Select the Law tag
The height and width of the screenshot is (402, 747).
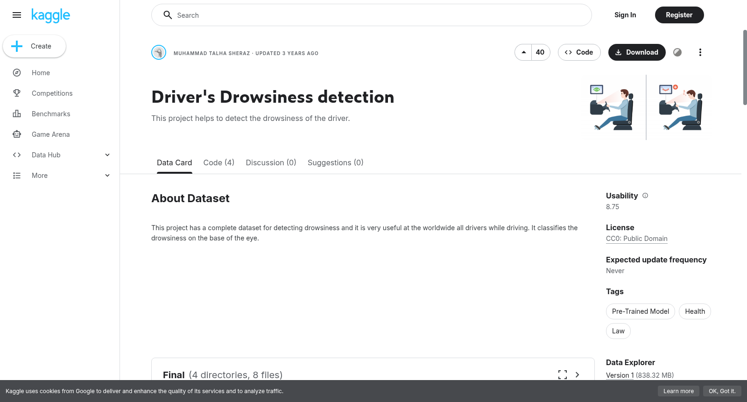tap(618, 331)
